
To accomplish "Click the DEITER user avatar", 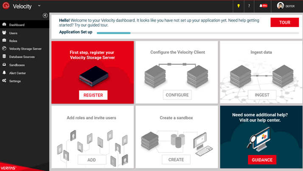I will point(281,6).
